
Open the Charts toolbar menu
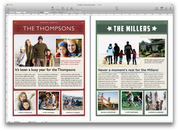(72, 8)
